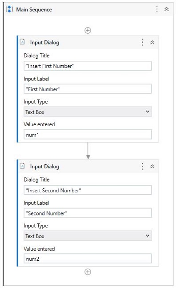Click icon of second Input Dialog activity
Viewport: 178px width, 291px height.
point(22,166)
